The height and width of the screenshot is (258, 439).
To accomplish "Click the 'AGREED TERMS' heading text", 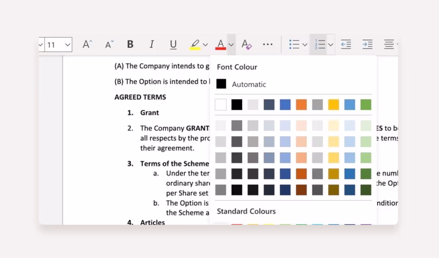I will [x=140, y=97].
